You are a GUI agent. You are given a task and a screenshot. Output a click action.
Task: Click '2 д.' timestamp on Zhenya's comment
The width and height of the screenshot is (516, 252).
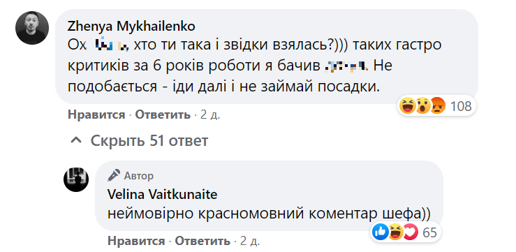(x=210, y=114)
